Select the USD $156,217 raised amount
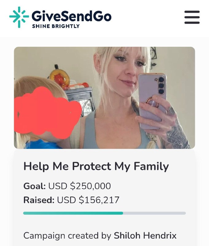The image size is (209, 246). click(x=88, y=200)
